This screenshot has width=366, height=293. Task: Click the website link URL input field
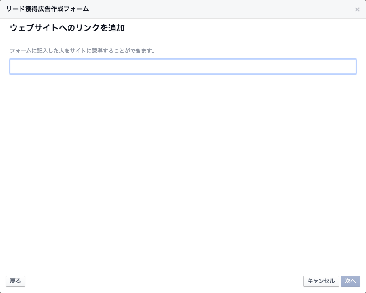(x=183, y=67)
